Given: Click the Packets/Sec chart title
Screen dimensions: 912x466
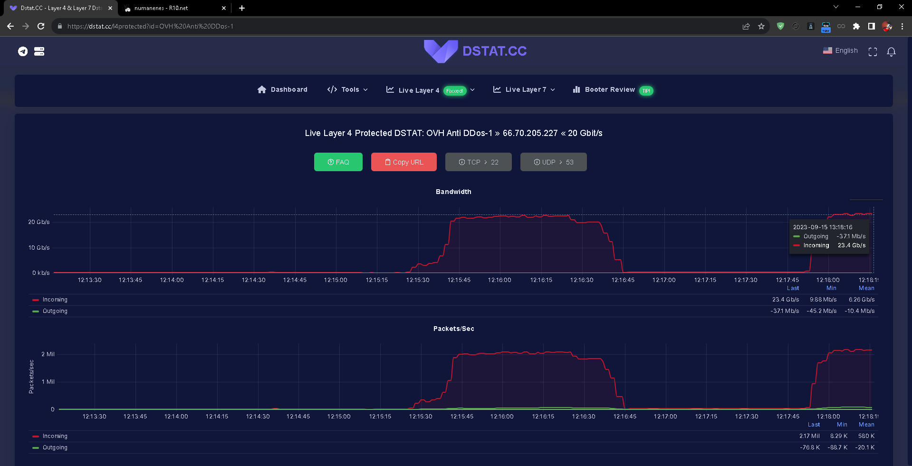Looking at the screenshot, I should (x=453, y=329).
